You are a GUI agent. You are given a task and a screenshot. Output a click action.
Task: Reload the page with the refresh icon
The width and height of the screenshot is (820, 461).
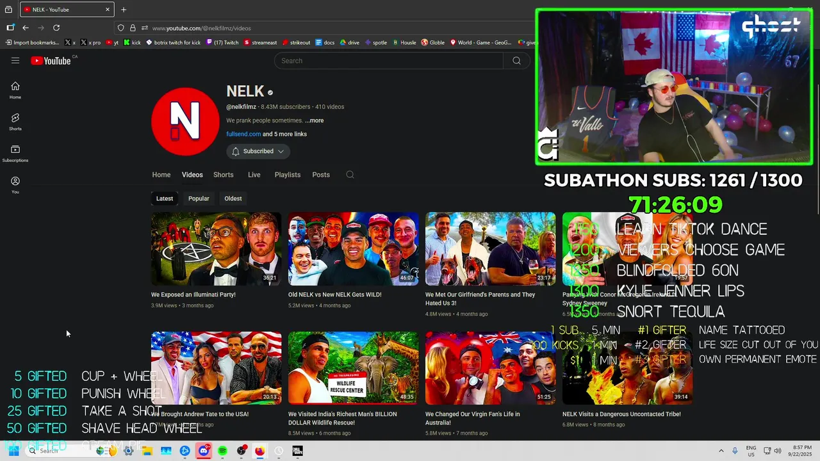click(56, 28)
